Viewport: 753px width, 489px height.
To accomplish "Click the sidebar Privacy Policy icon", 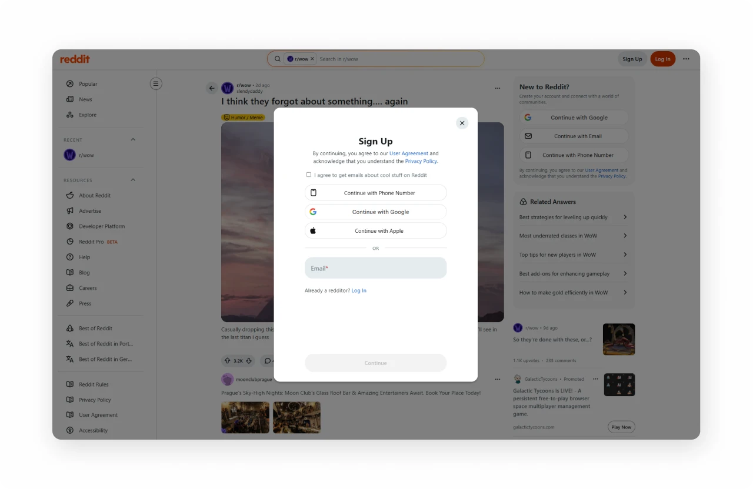I will point(70,400).
